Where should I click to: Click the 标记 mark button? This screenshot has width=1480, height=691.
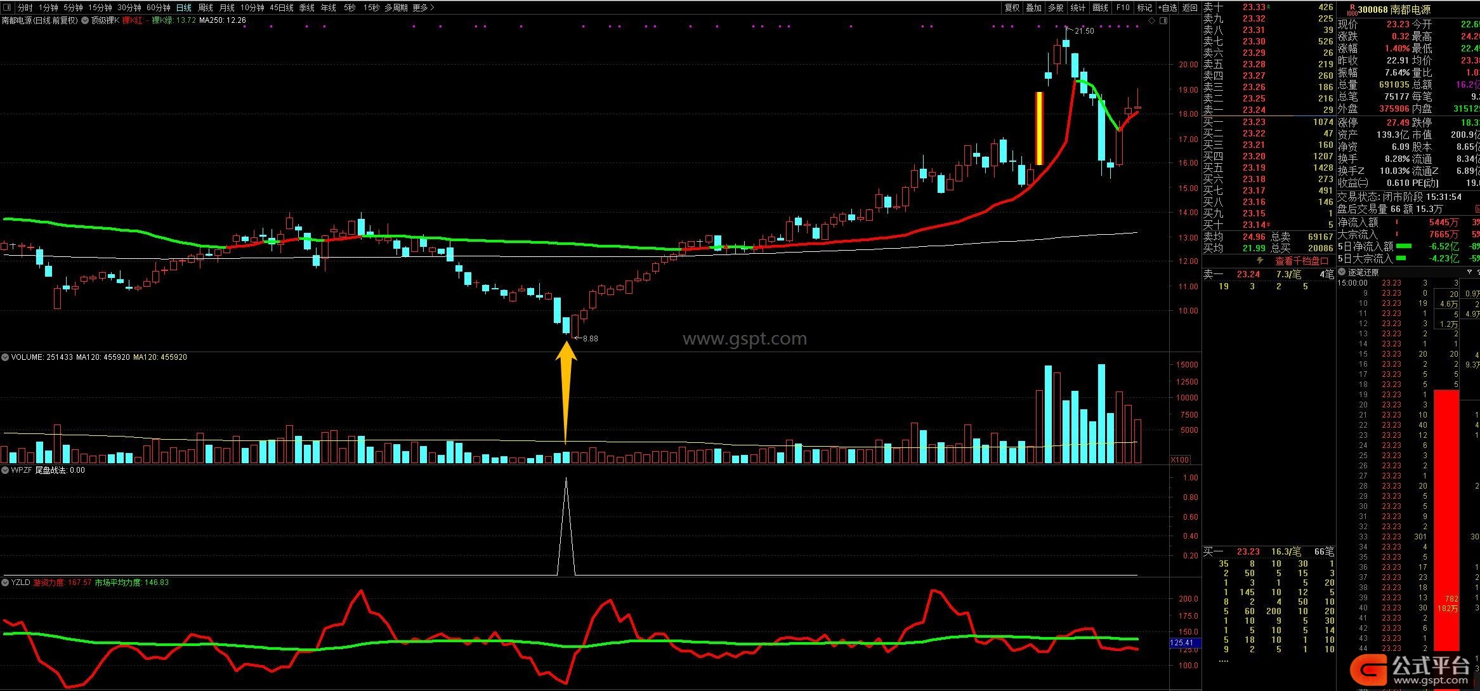(x=1144, y=8)
